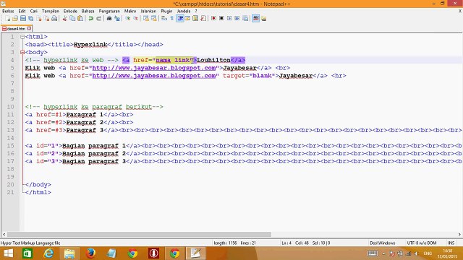Open the Plugin menu
Image resolution: width=463 pixels, height=260 pixels.
(166, 11)
